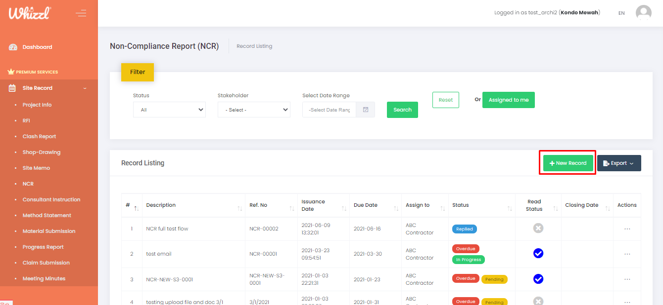
Task: Sort table by Status column
Action: click(460, 205)
